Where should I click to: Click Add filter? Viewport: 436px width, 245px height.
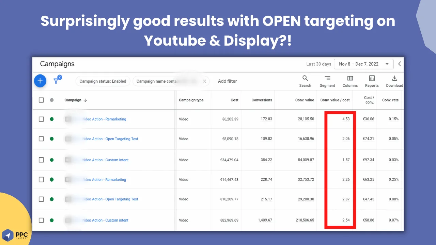tap(227, 81)
